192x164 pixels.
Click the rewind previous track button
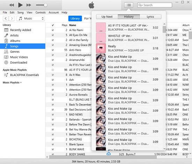tap(12, 5)
